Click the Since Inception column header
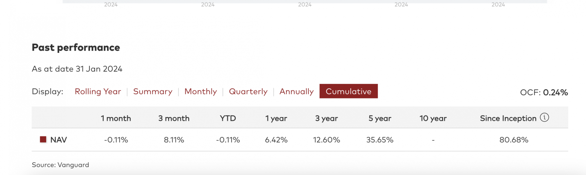Screen dimensions: 586x175 [x=508, y=118]
